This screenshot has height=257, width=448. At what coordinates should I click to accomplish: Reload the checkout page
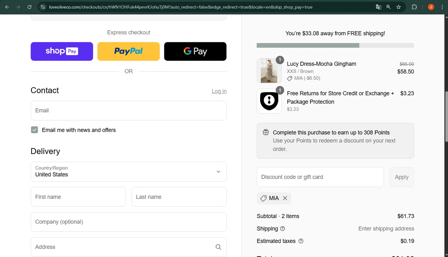tap(29, 7)
